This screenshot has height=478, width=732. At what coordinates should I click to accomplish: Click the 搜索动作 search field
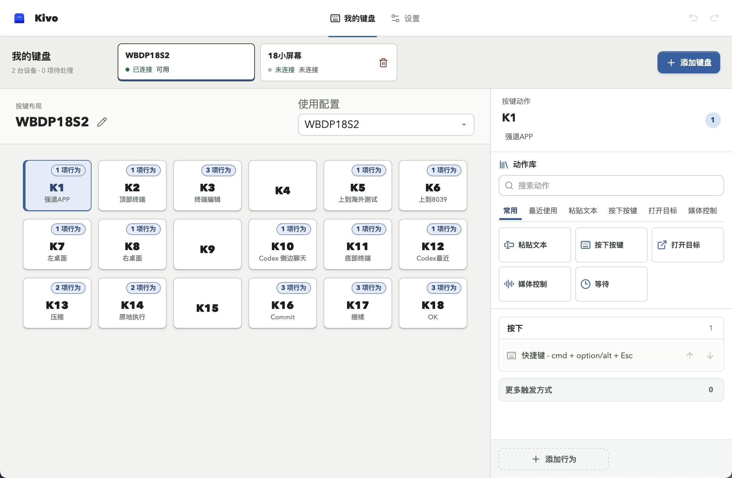tap(611, 185)
